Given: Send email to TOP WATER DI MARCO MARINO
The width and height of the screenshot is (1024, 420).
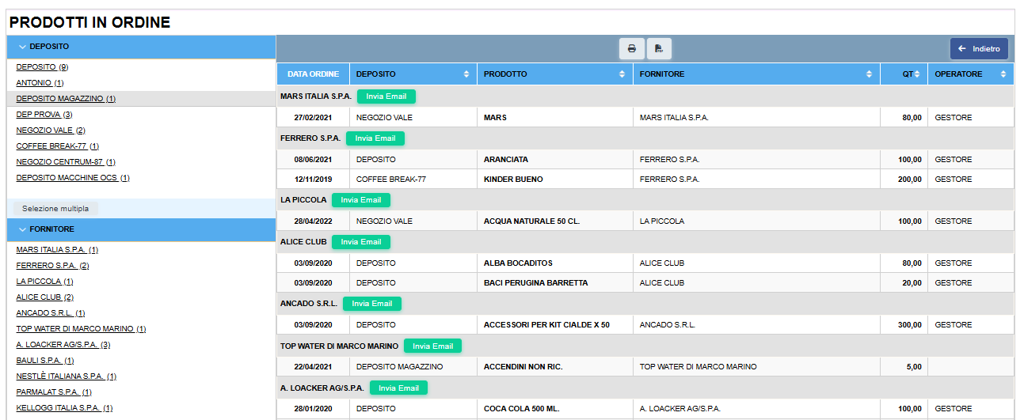Looking at the screenshot, I should tap(432, 346).
